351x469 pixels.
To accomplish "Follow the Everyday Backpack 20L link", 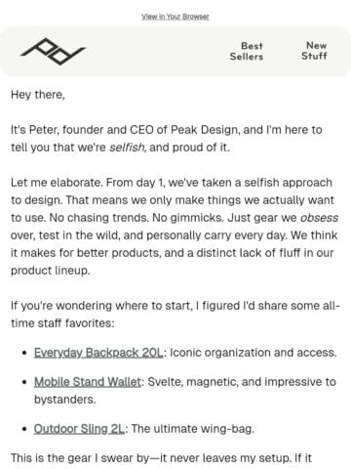I will click(x=98, y=353).
